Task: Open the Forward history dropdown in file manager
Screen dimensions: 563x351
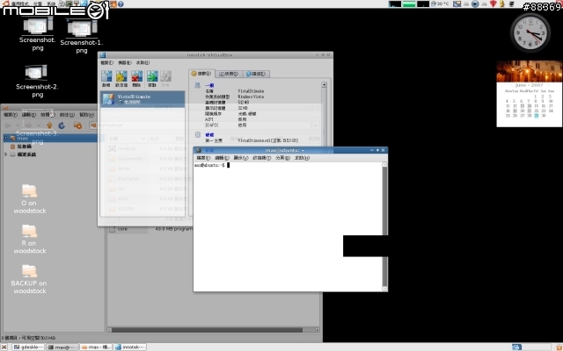Action: pos(39,125)
